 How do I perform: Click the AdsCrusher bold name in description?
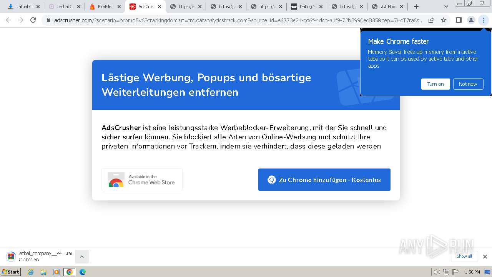121,128
